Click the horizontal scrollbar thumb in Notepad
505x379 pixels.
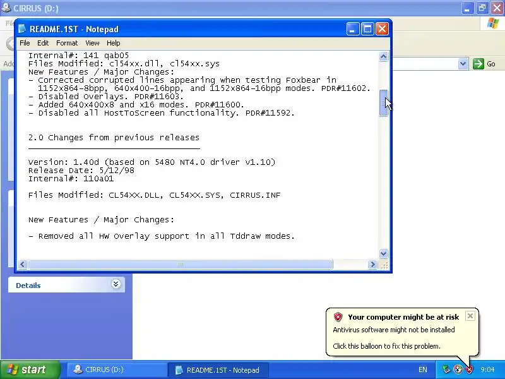pyautogui.click(x=181, y=265)
